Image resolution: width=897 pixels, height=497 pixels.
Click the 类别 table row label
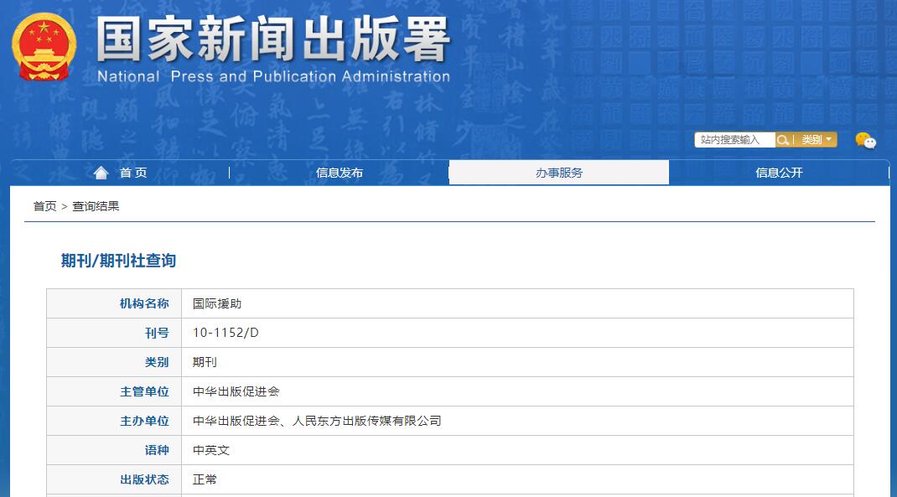(157, 362)
